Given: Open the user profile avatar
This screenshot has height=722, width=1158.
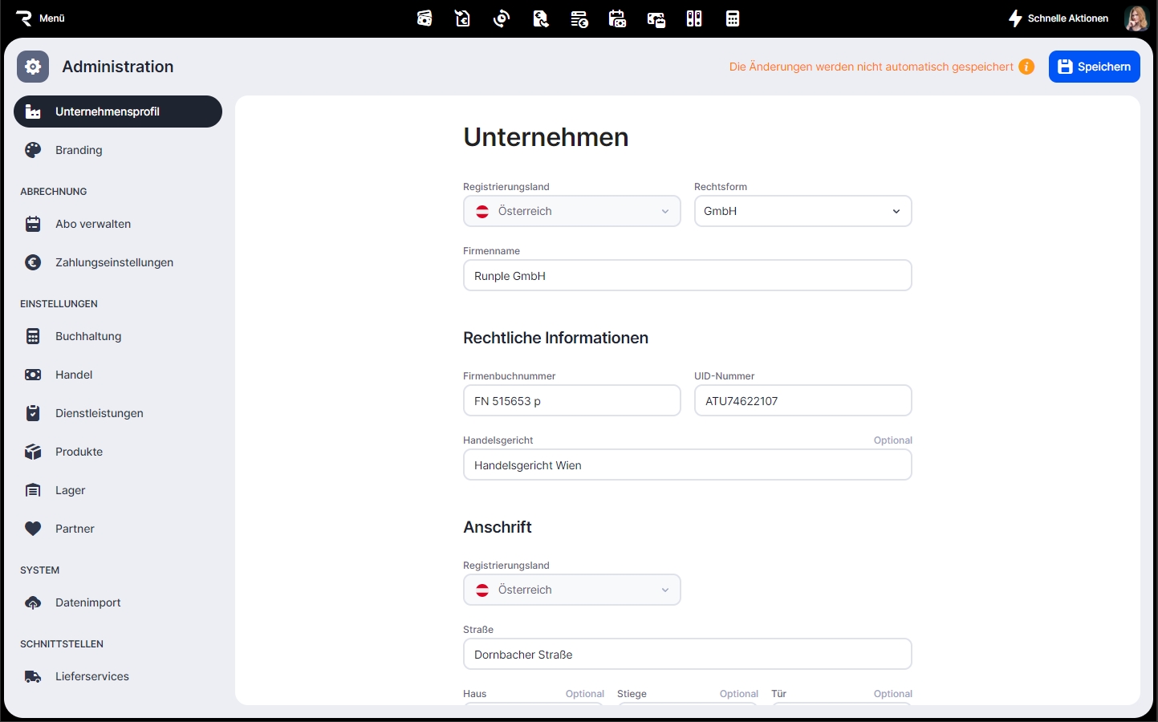Looking at the screenshot, I should (x=1136, y=18).
